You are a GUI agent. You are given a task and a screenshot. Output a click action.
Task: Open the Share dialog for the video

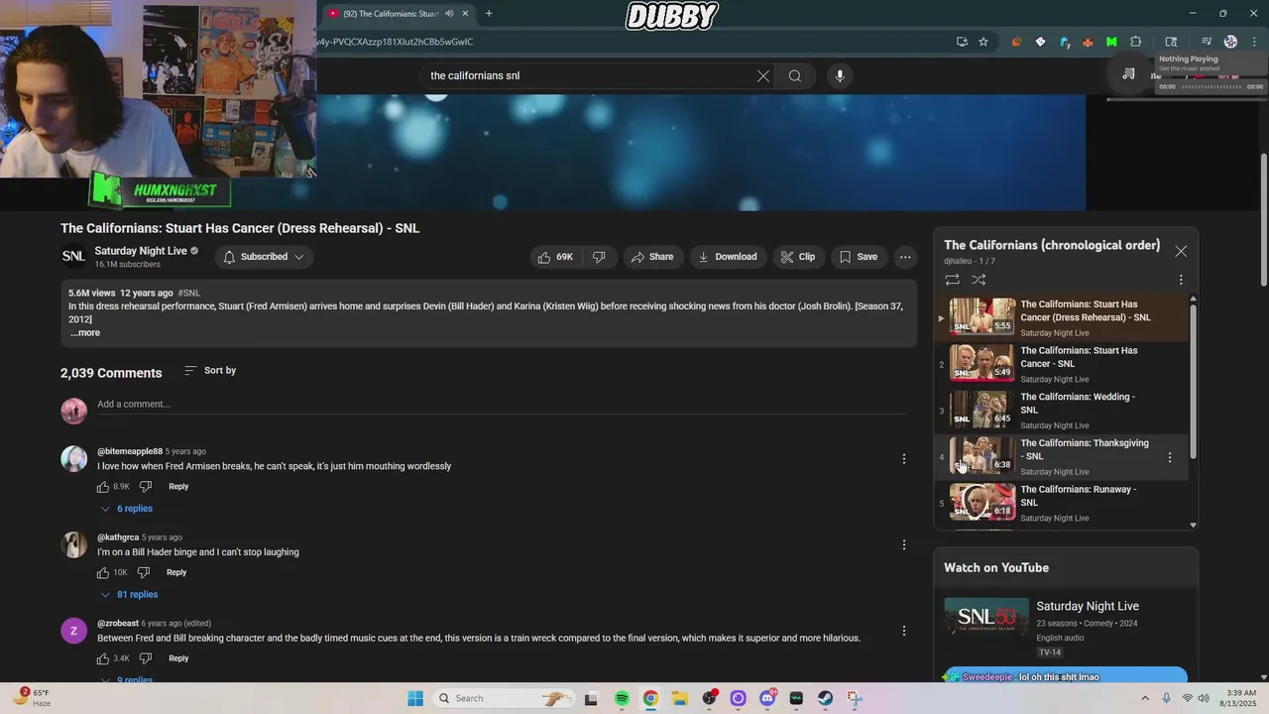coord(651,257)
